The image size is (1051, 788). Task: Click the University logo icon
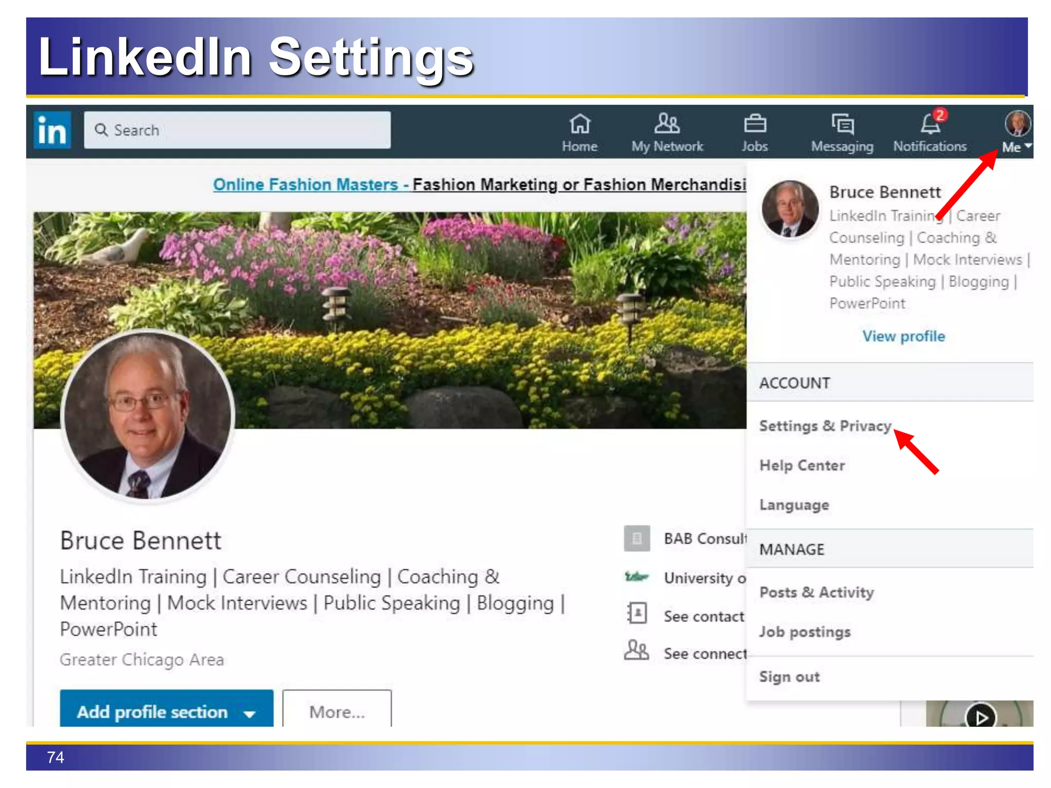click(636, 577)
